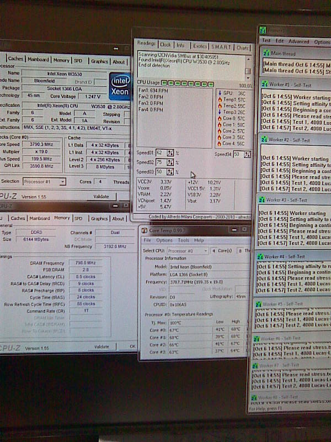Image resolution: width=331 pixels, height=442 pixels.
Task: Click the Main thread window icon
Action: (x=266, y=53)
